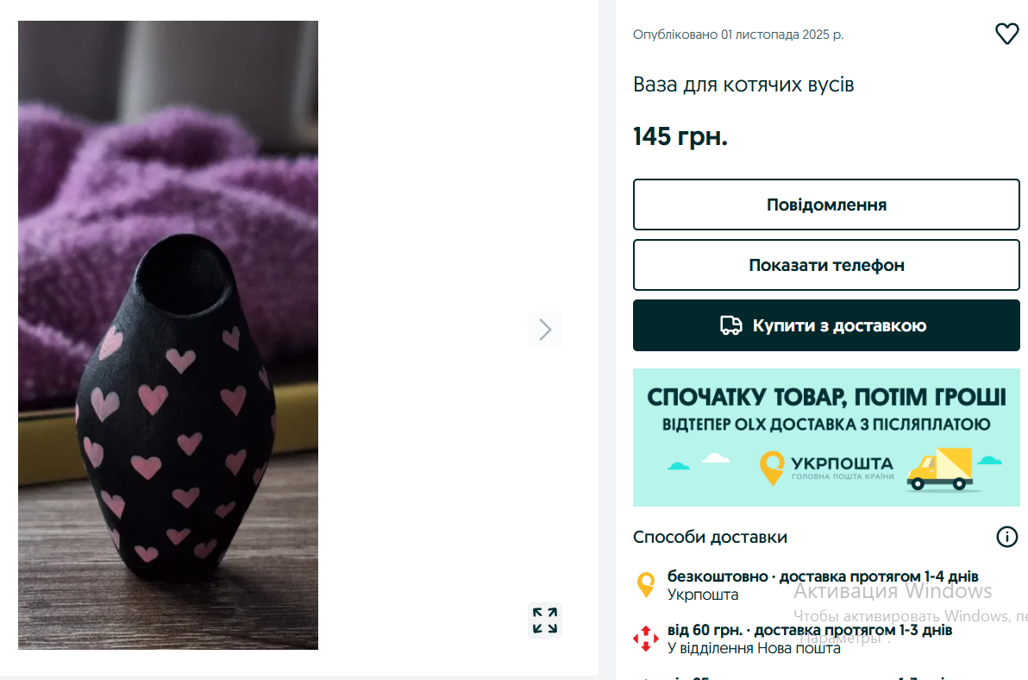Viewport: 1028px width, 680px height.
Task: Select the free Укрпошта delivery option text
Action: (823, 576)
